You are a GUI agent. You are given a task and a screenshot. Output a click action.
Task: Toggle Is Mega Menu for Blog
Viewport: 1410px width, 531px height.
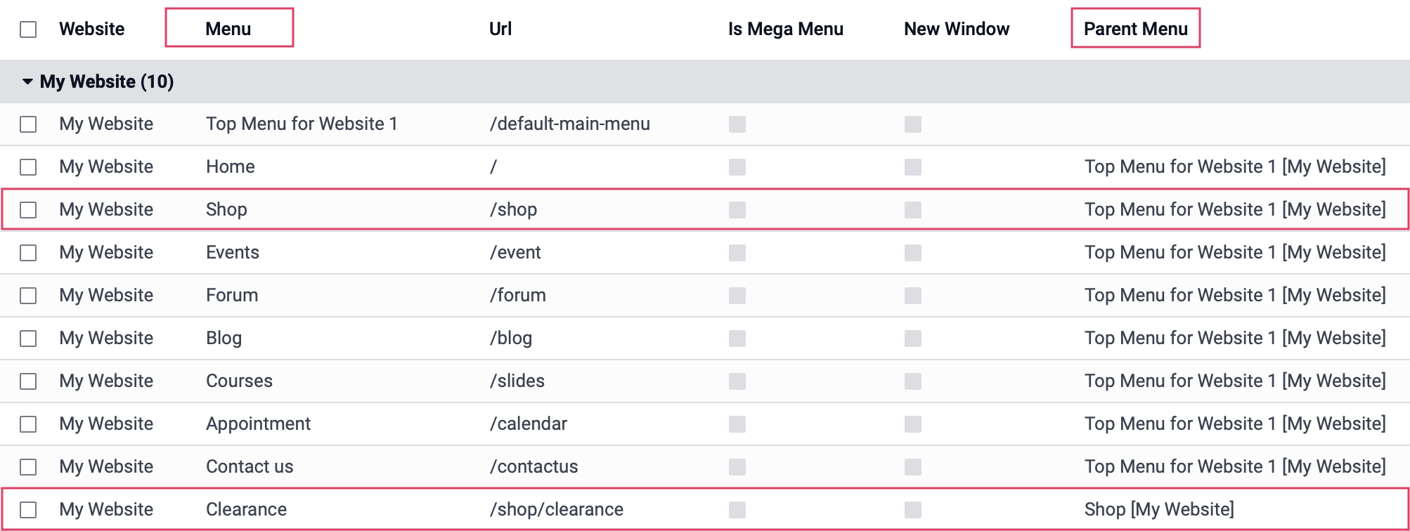737,339
